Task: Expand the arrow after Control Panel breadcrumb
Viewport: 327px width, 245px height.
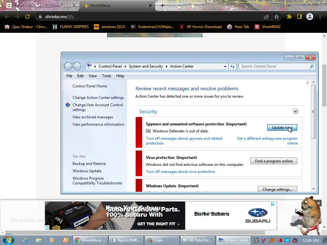Action: (x=125, y=66)
